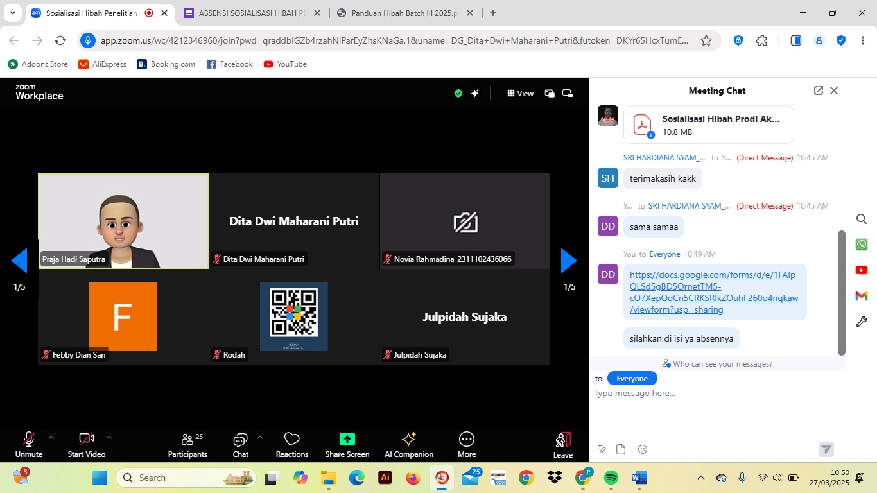Click the emoji icon in chat
The height and width of the screenshot is (493, 877).
point(643,449)
